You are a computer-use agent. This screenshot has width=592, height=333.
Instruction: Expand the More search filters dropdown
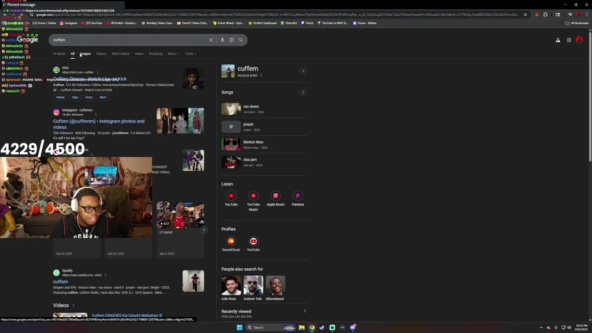[x=173, y=54]
